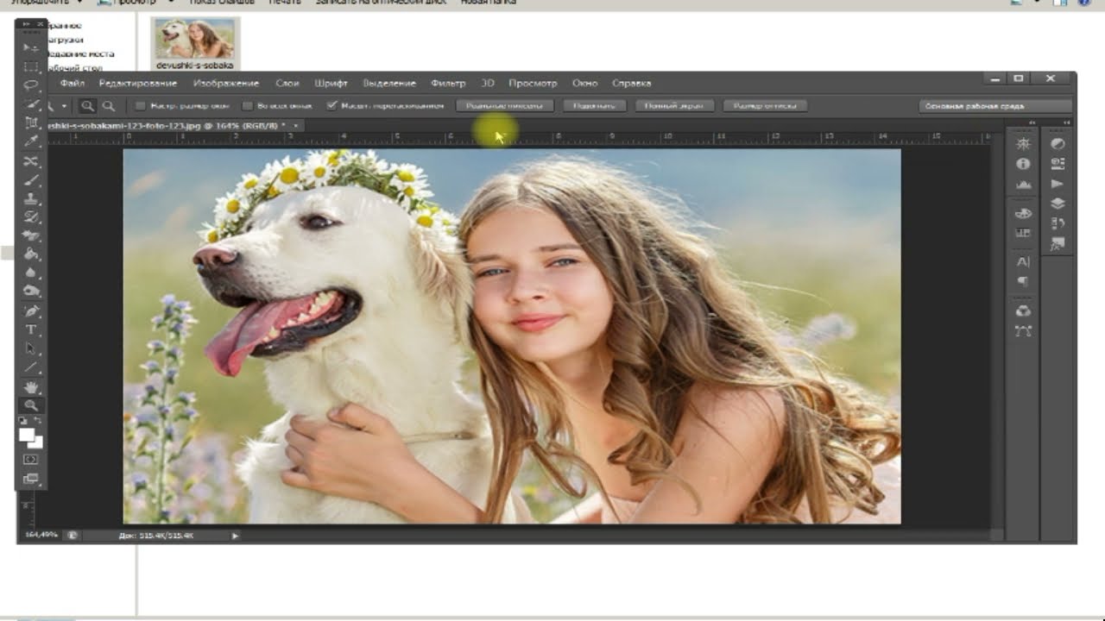The height and width of the screenshot is (621, 1105).
Task: Open the Actions panel play icon
Action: coord(1058,184)
